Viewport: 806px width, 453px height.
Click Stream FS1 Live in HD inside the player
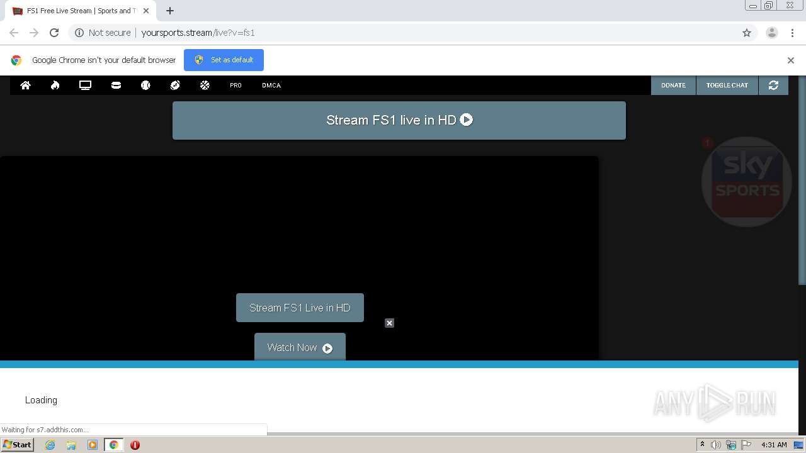(300, 308)
